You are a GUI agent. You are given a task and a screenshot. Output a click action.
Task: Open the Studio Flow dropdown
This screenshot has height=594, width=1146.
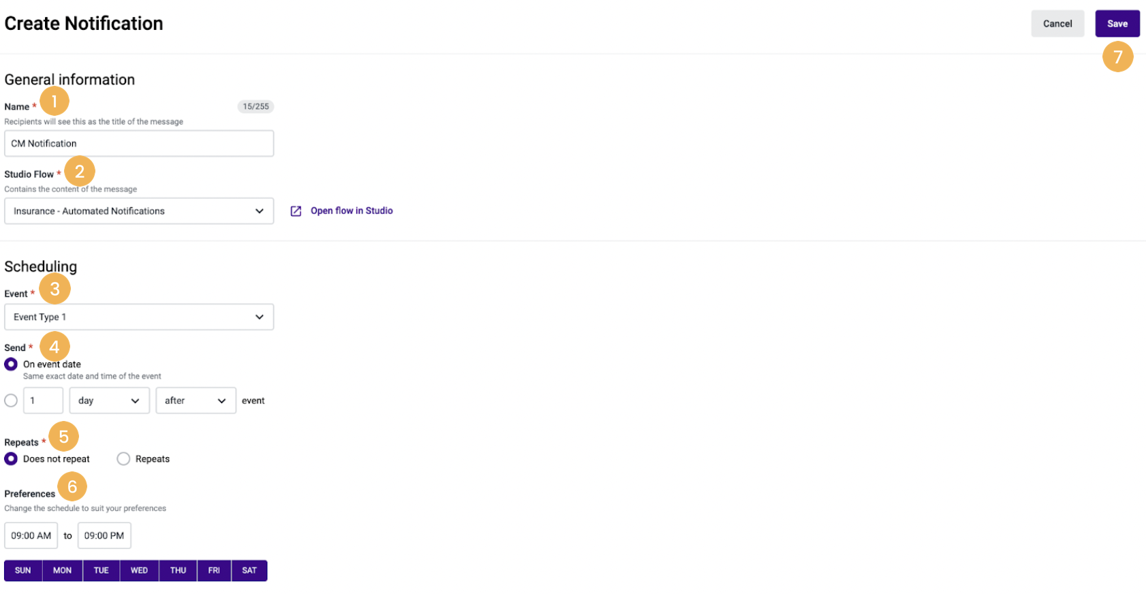coord(139,211)
